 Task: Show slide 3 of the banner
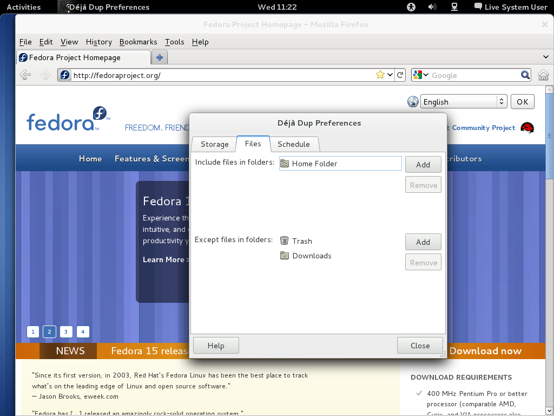(65, 331)
